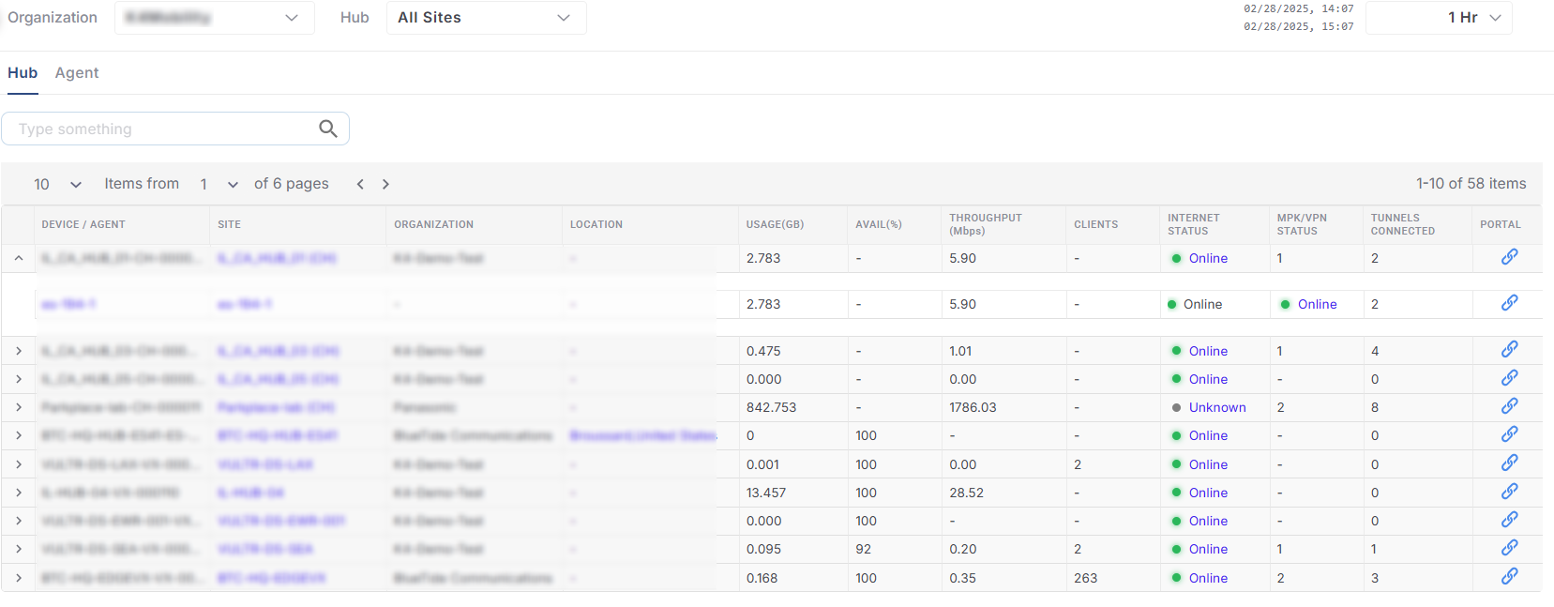Image resolution: width=1554 pixels, height=607 pixels.
Task: Open portal link for 842.753 GB usage row
Action: coord(1509,406)
